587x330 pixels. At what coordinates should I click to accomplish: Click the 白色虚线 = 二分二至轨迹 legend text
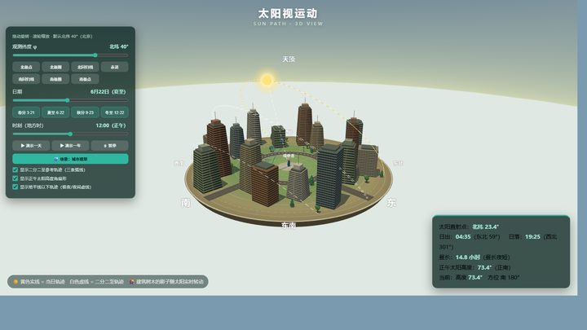[x=96, y=282]
